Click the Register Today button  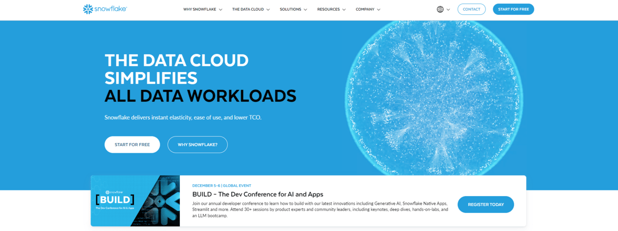[486, 204]
